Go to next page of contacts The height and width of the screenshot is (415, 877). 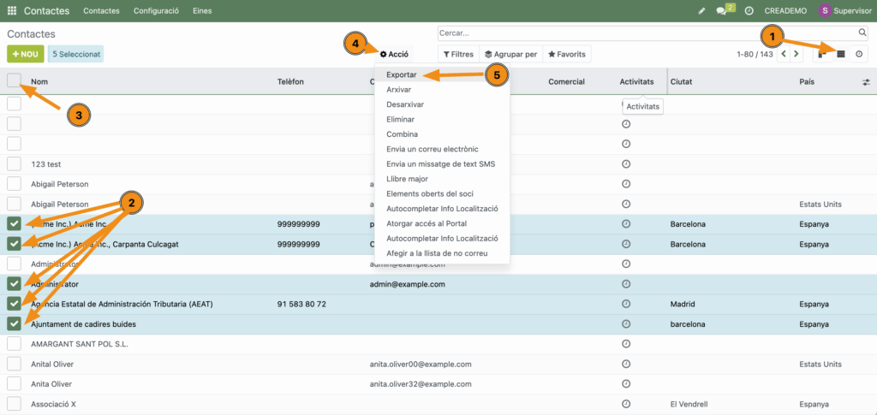797,54
